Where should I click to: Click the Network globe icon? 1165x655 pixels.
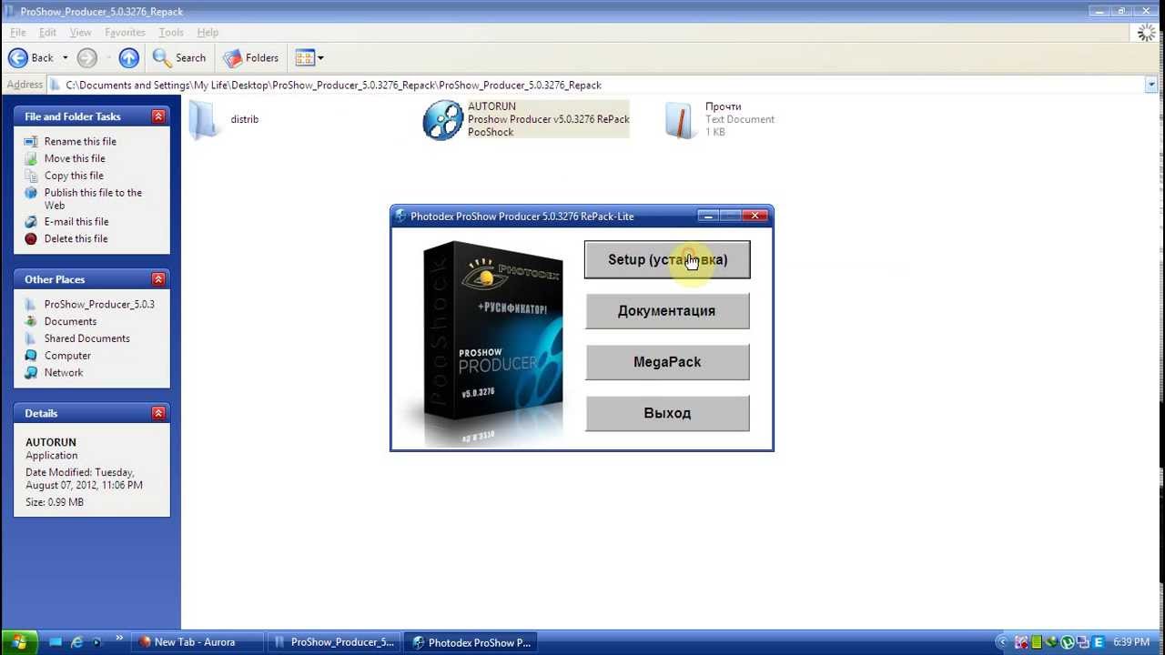[x=31, y=372]
